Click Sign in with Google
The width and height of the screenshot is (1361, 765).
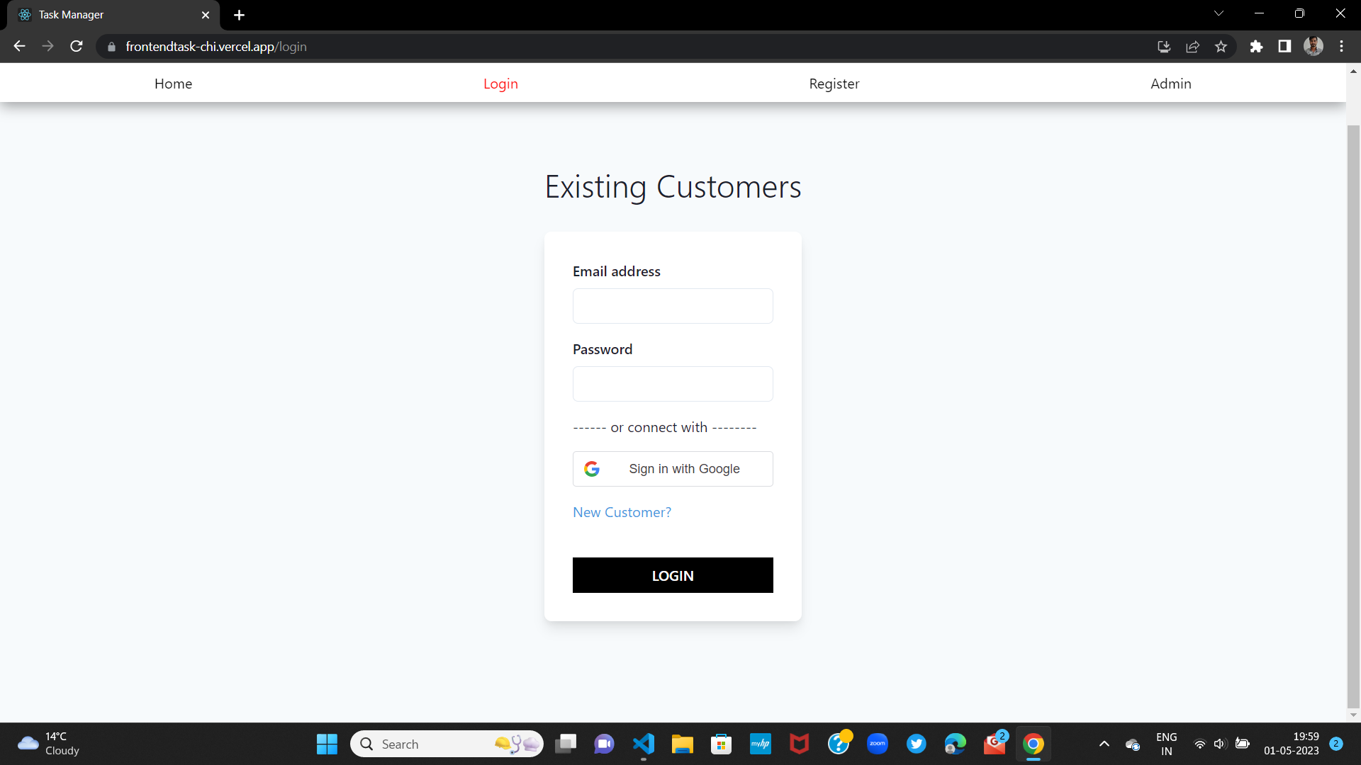[x=672, y=469]
